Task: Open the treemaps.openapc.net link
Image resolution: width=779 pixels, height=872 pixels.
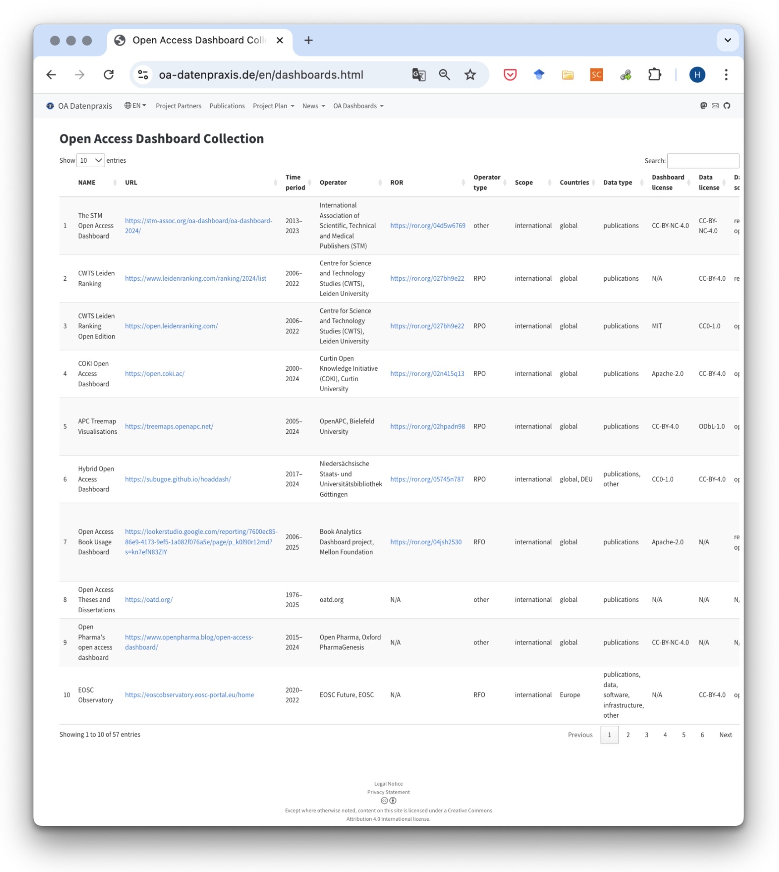Action: 169,426
